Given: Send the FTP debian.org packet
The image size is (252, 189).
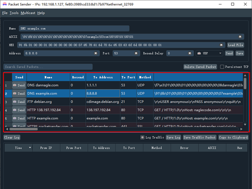Looking at the screenshot, I should click(x=19, y=102).
